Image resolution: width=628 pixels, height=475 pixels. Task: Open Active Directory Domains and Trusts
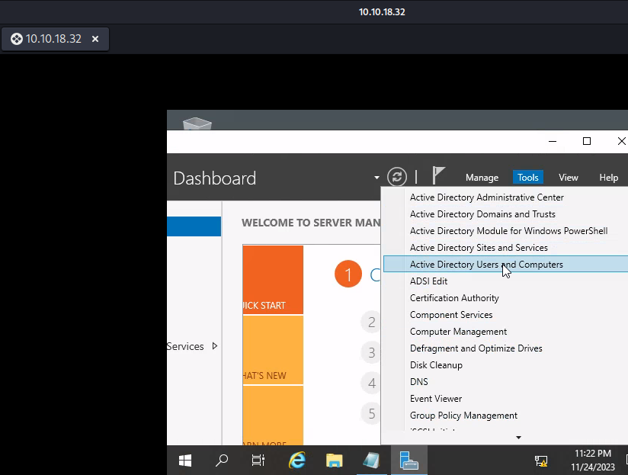(505, 214)
